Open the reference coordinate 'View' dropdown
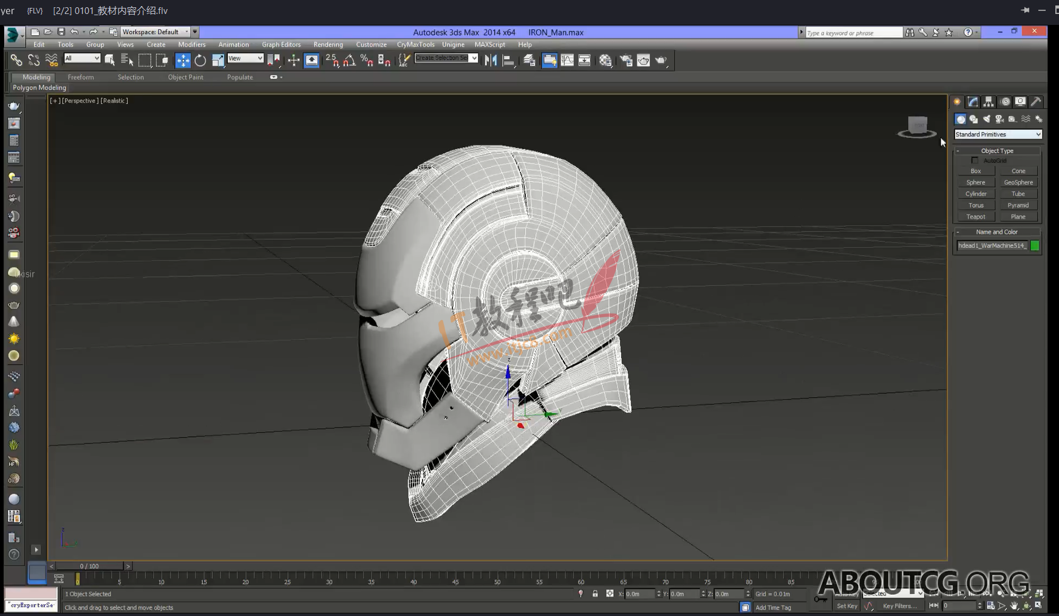The image size is (1059, 616). 245,58
